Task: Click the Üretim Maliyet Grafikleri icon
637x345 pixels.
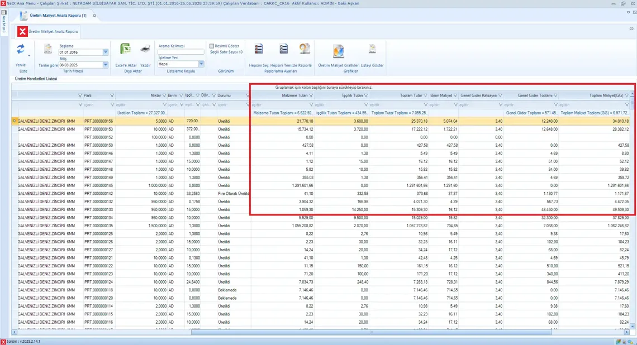Action: click(338, 51)
